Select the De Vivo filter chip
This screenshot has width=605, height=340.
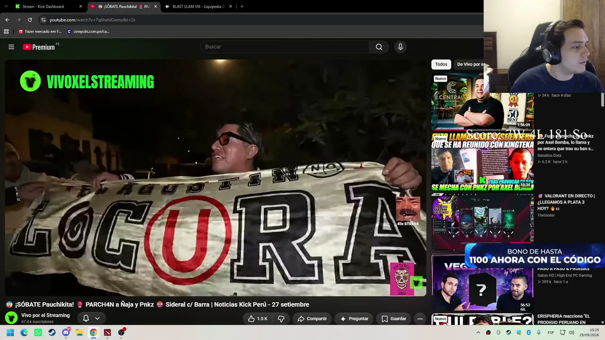[469, 64]
